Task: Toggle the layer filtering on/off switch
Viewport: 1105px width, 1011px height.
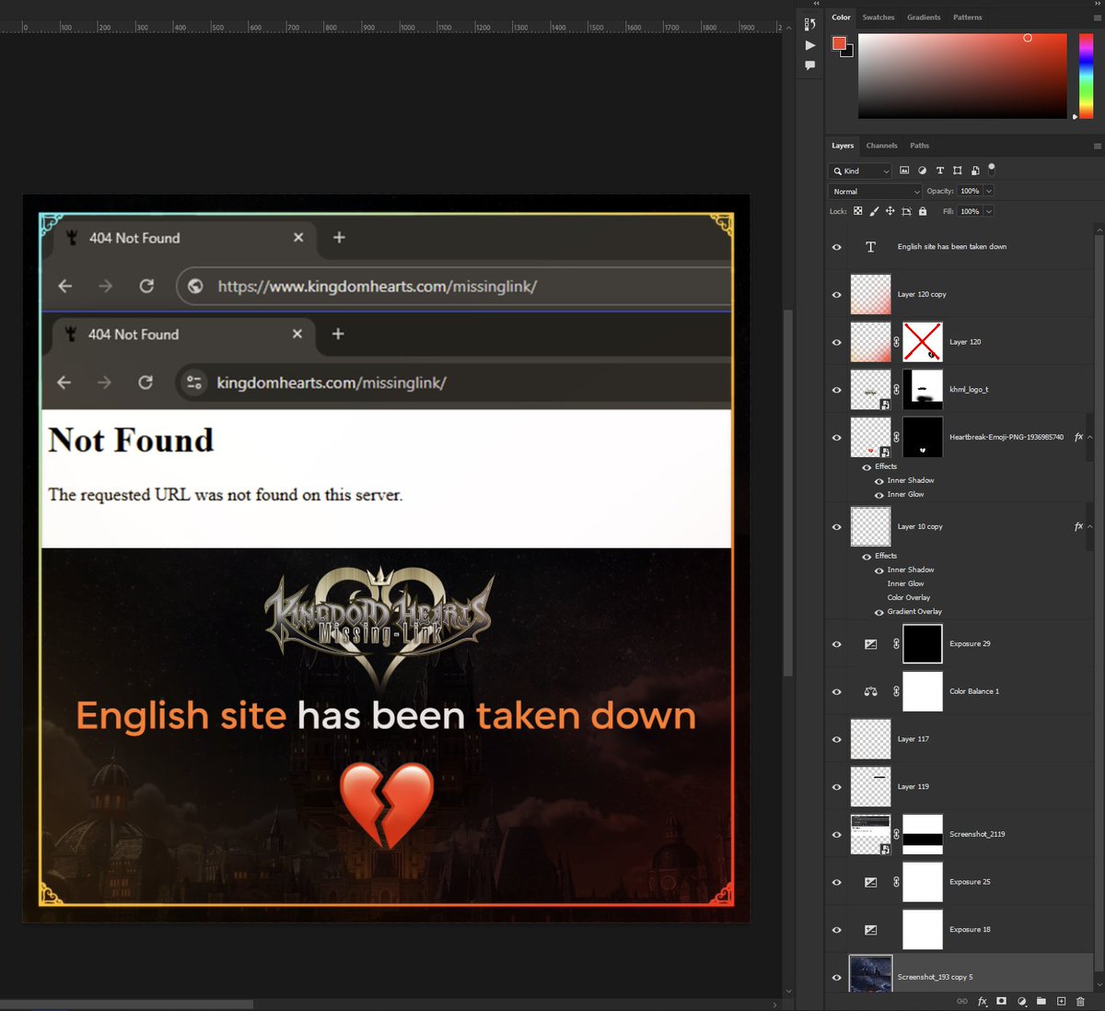Action: pyautogui.click(x=992, y=170)
